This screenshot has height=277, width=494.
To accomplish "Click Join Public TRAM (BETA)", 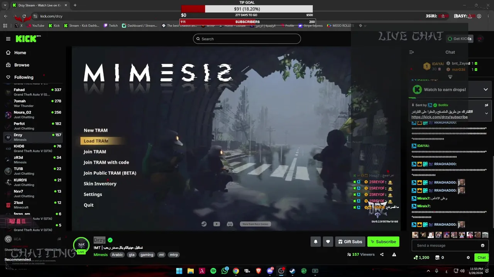I will [x=110, y=173].
